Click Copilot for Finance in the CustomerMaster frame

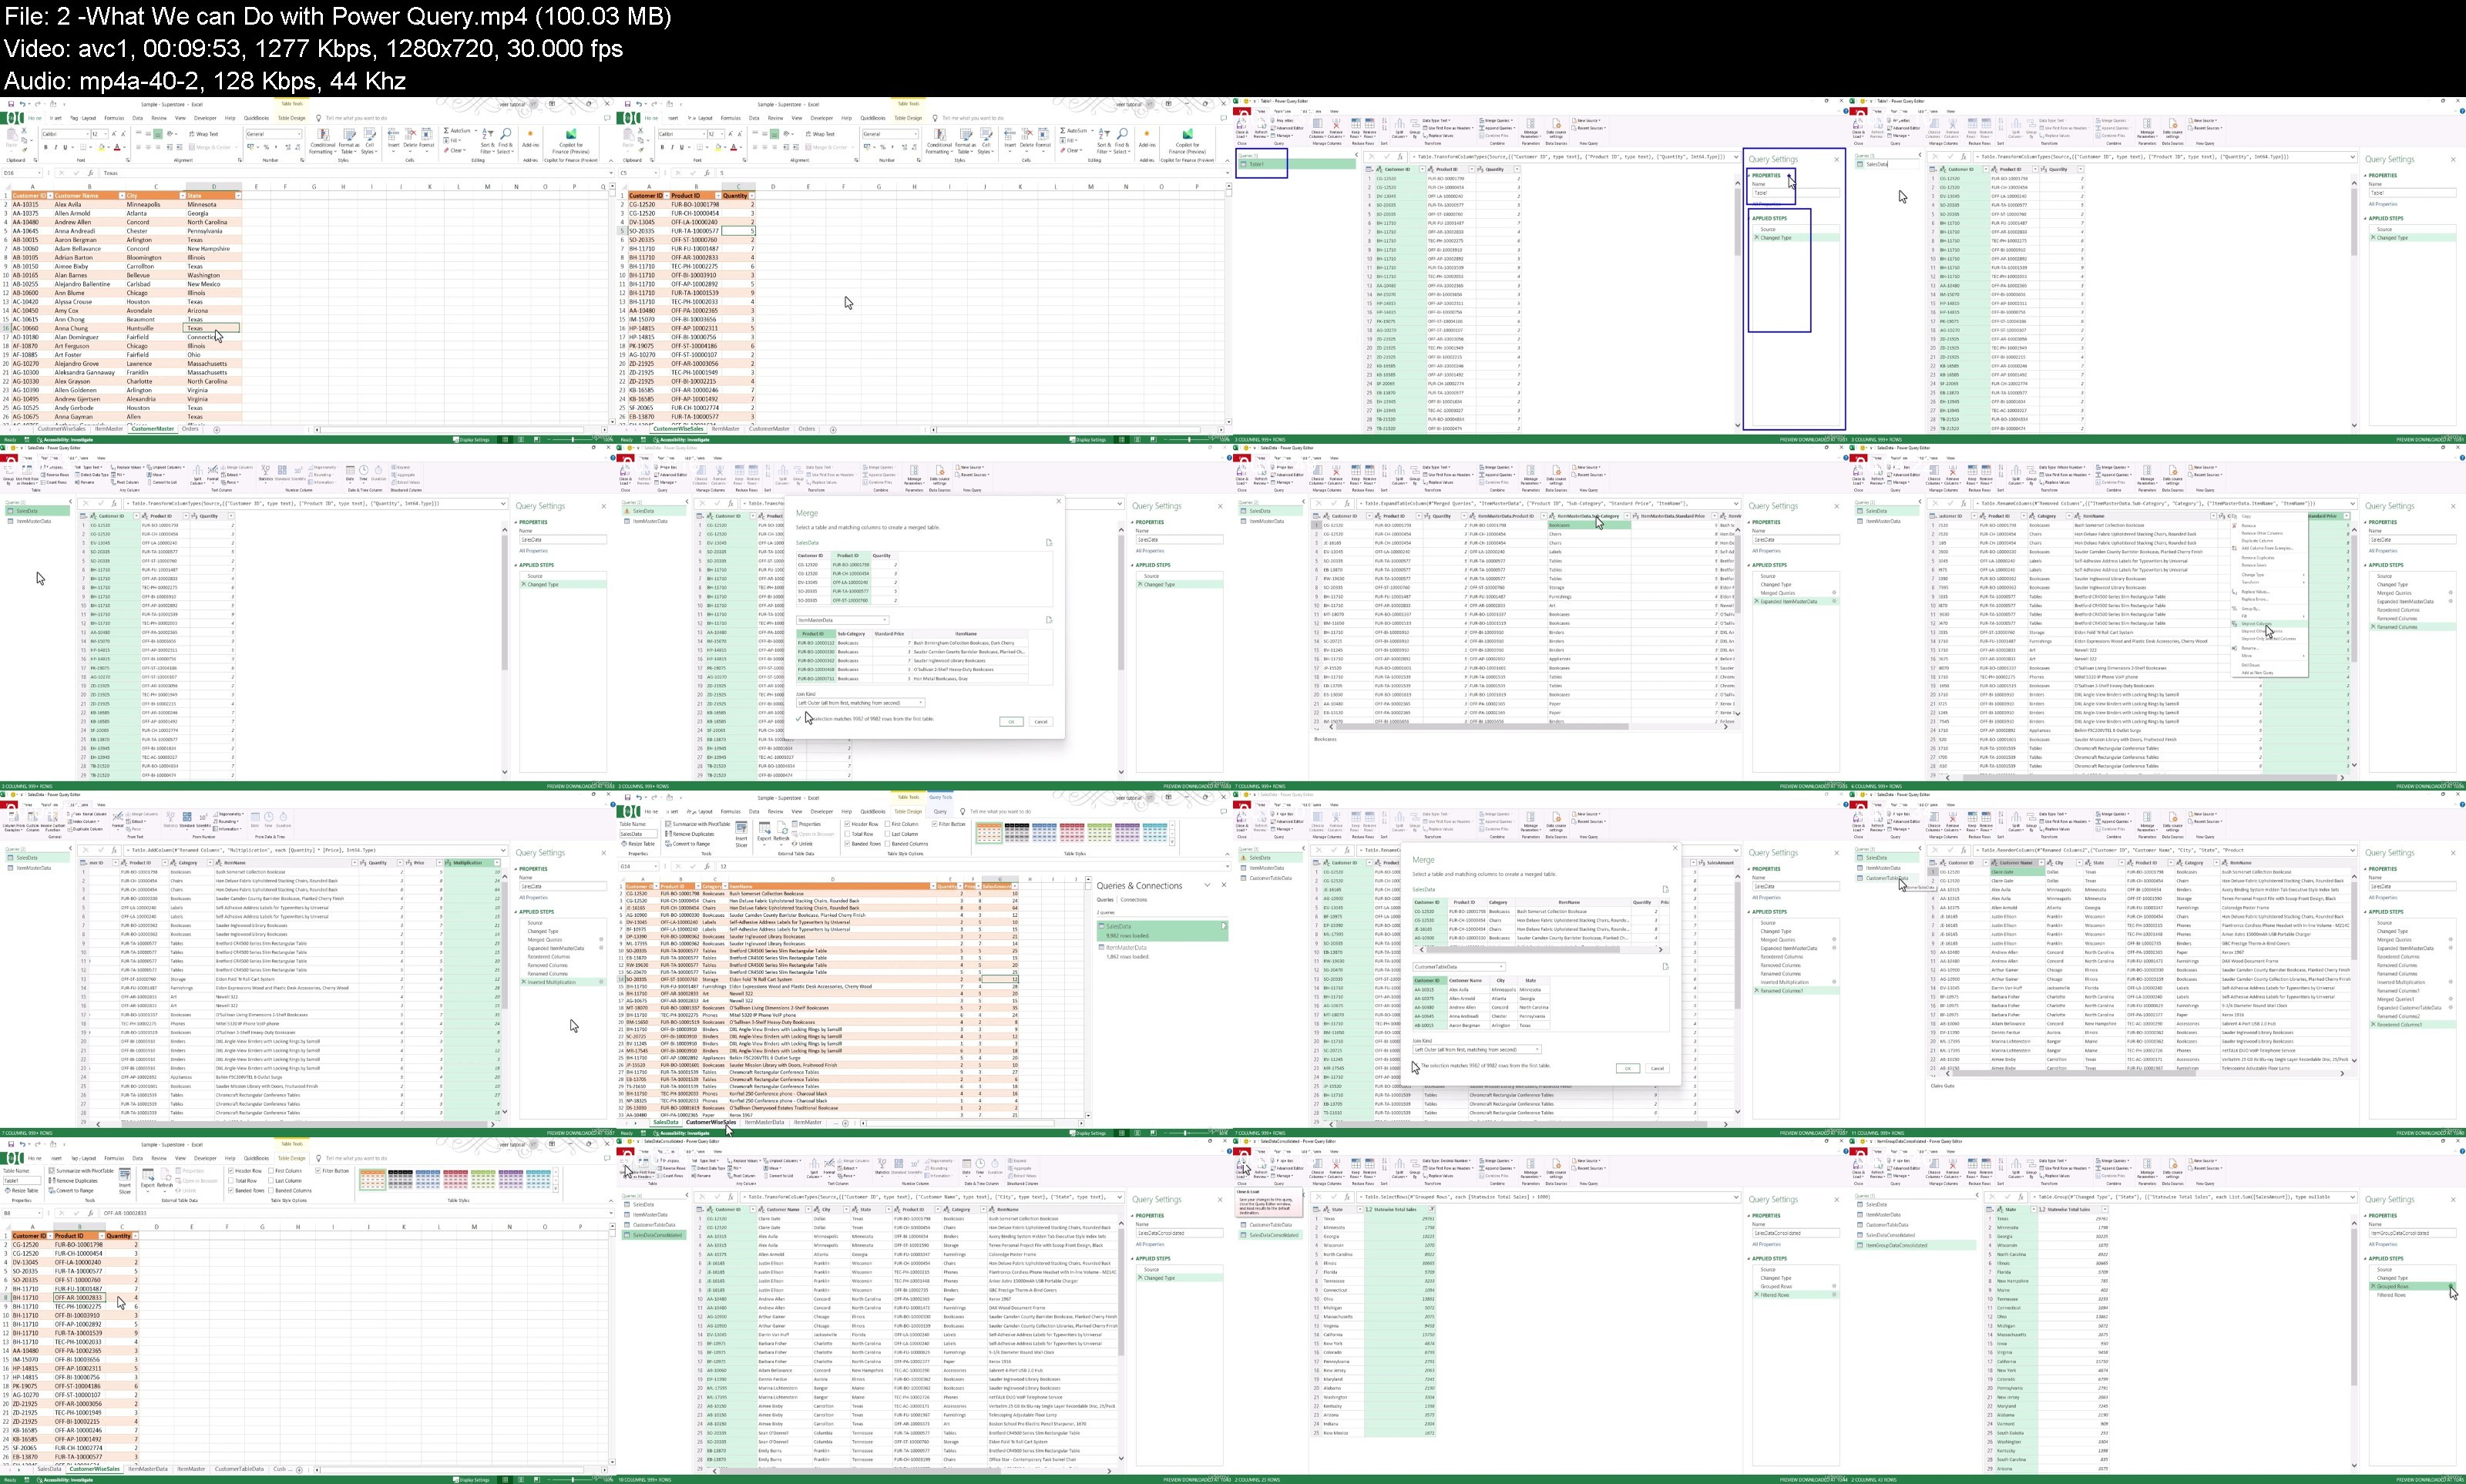click(571, 142)
